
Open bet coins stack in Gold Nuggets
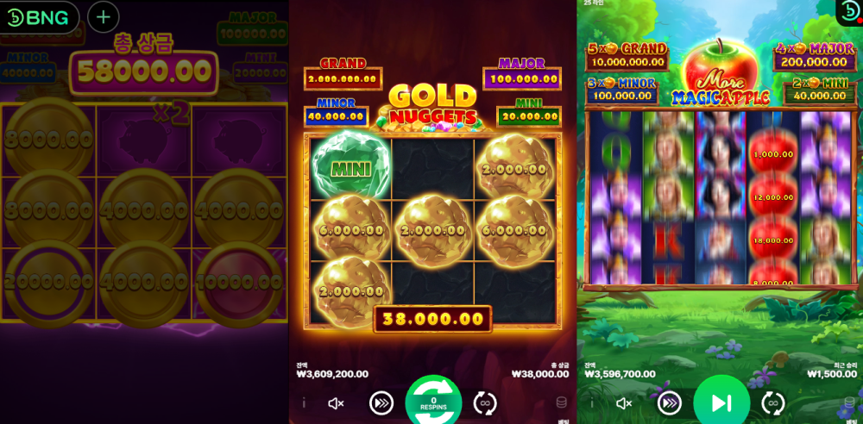562,402
